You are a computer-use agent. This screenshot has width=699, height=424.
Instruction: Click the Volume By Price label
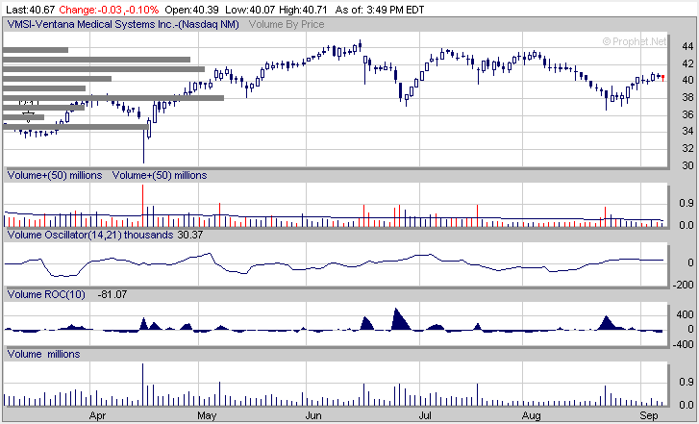pyautogui.click(x=287, y=24)
